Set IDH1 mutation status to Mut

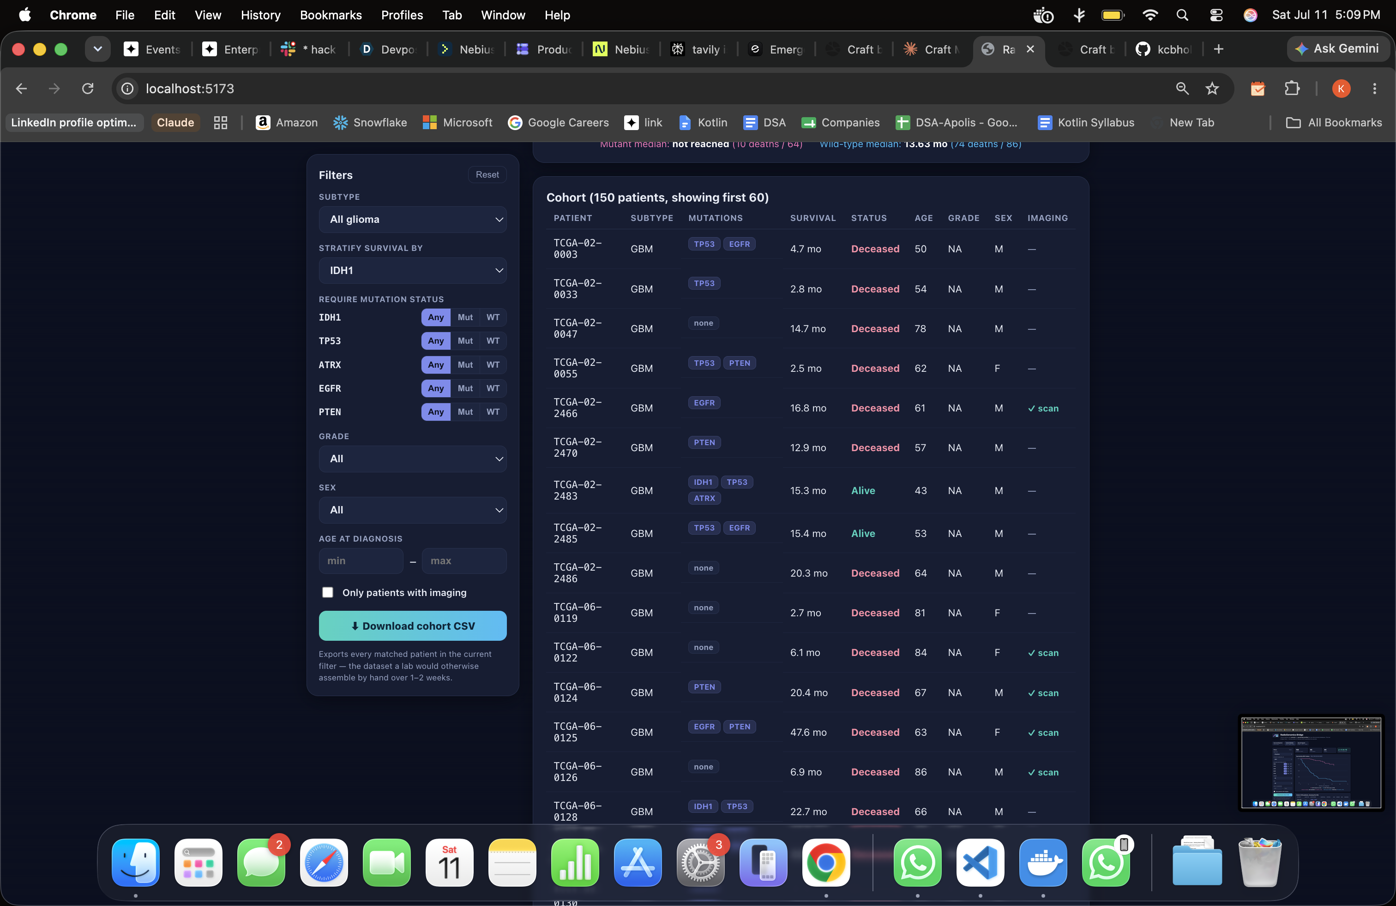pyautogui.click(x=465, y=317)
